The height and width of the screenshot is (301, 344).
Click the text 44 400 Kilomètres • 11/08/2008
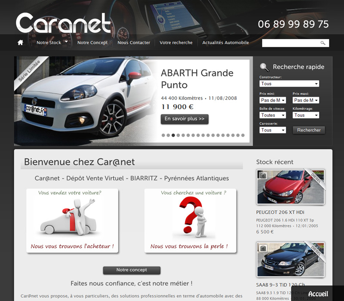pos(199,98)
